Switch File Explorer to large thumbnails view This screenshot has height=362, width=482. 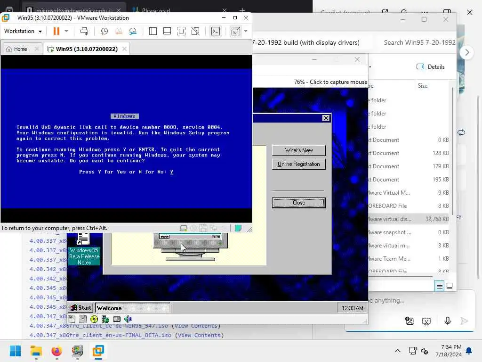tap(450, 286)
